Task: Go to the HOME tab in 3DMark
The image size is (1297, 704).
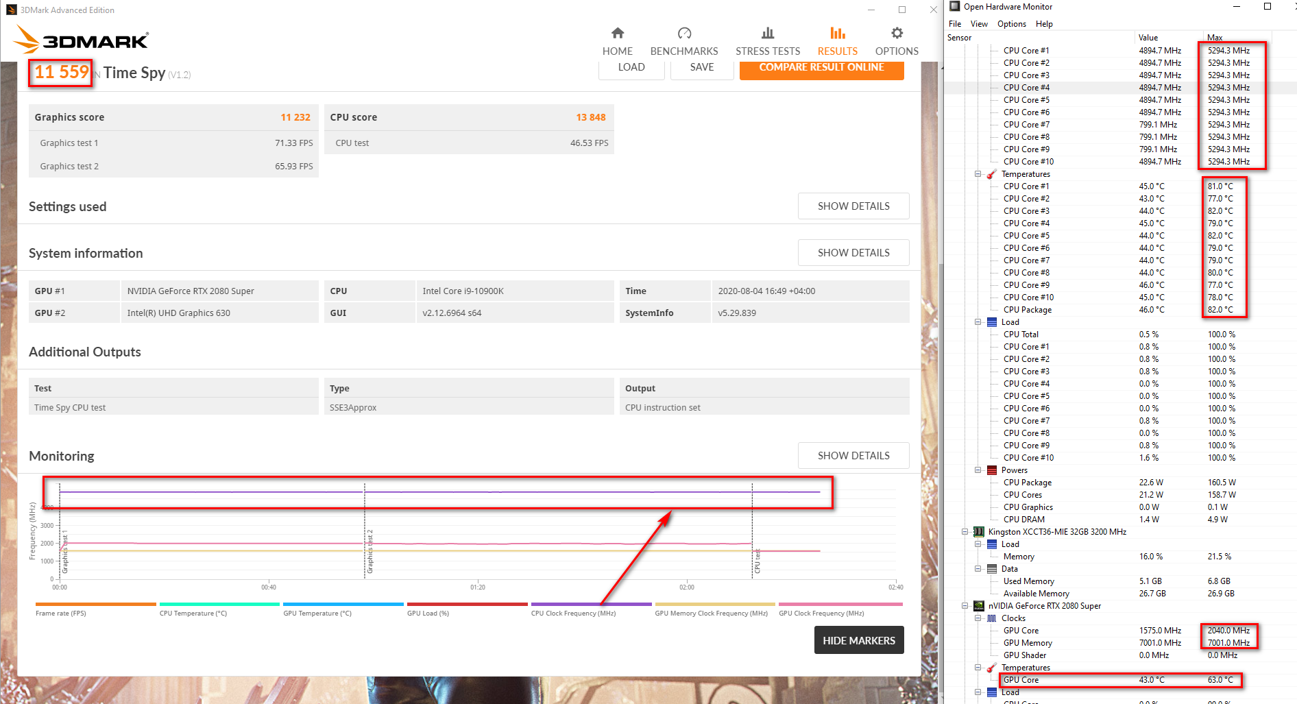Action: tap(617, 41)
